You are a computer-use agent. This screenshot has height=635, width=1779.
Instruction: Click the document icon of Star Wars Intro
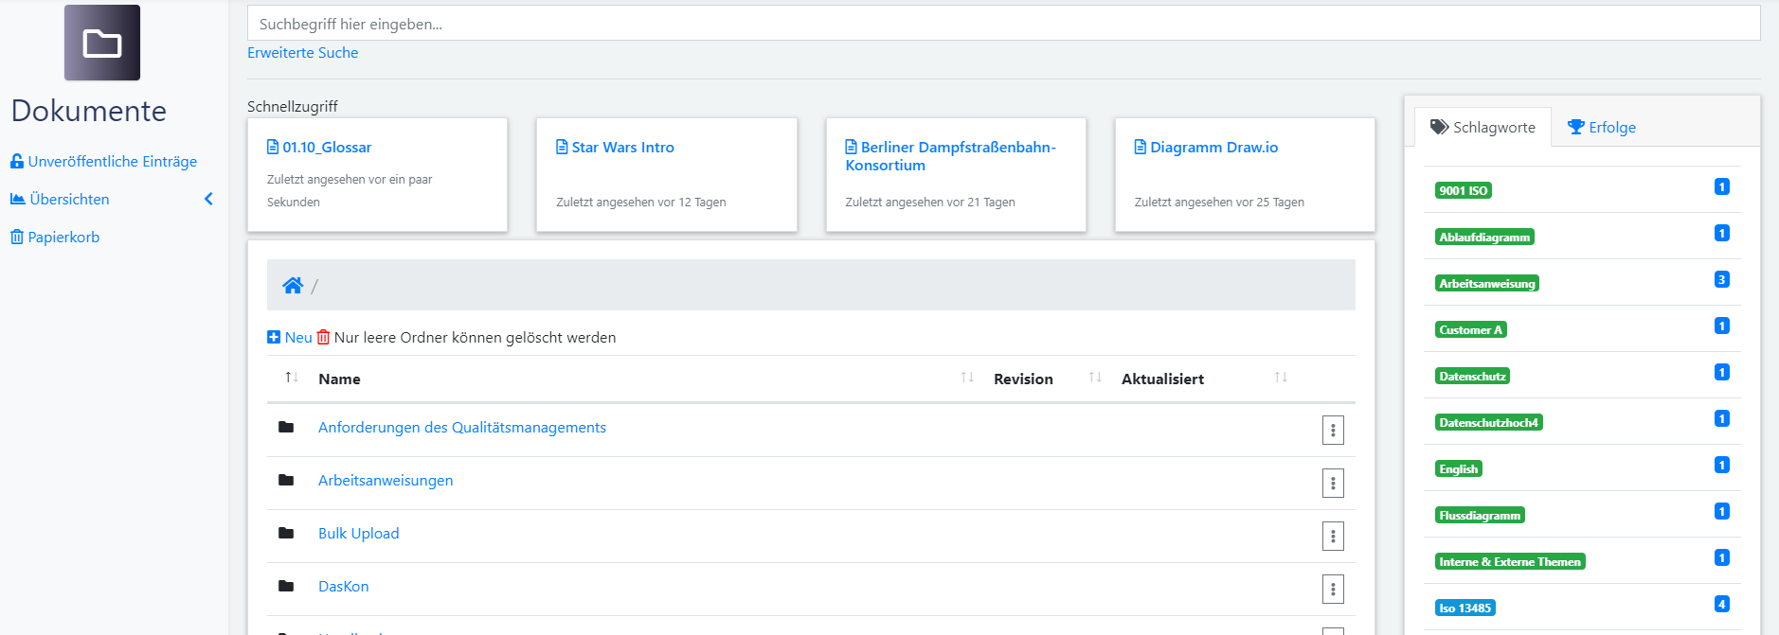click(x=562, y=147)
